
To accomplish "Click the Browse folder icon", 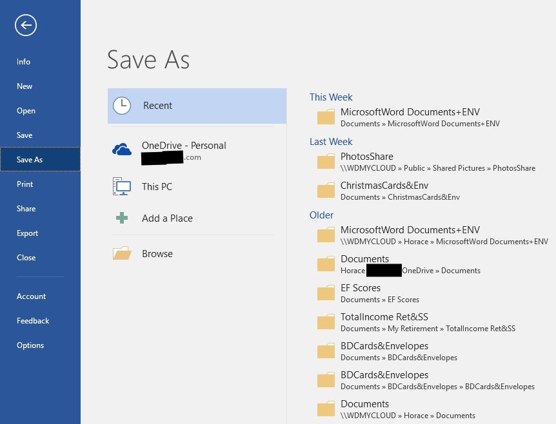I will [121, 253].
